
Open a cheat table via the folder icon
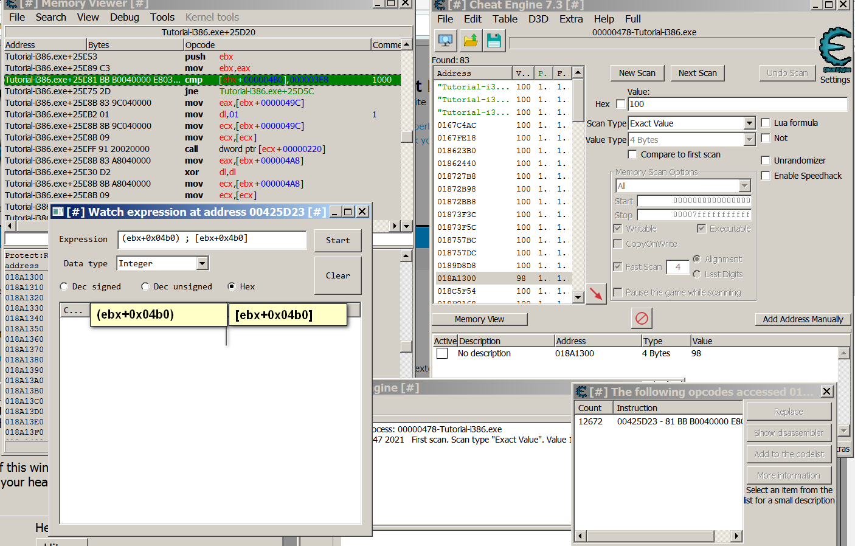pyautogui.click(x=469, y=40)
